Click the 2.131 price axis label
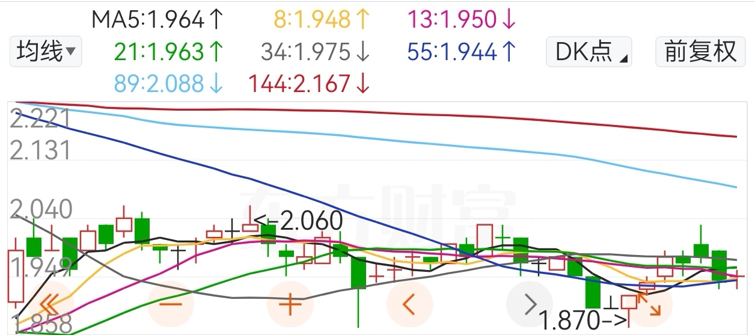 click(40, 150)
